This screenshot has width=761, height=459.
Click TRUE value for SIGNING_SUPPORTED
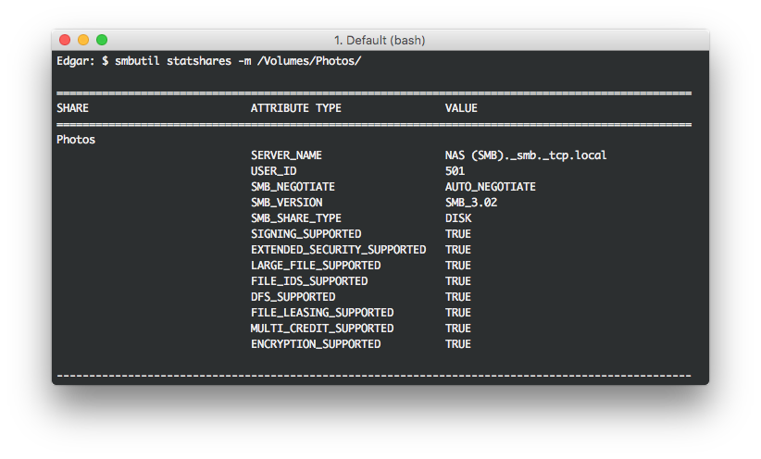pyautogui.click(x=458, y=234)
